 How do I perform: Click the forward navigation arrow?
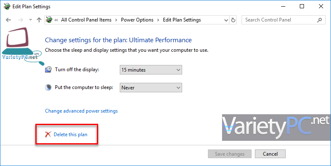pyautogui.click(x=21, y=20)
